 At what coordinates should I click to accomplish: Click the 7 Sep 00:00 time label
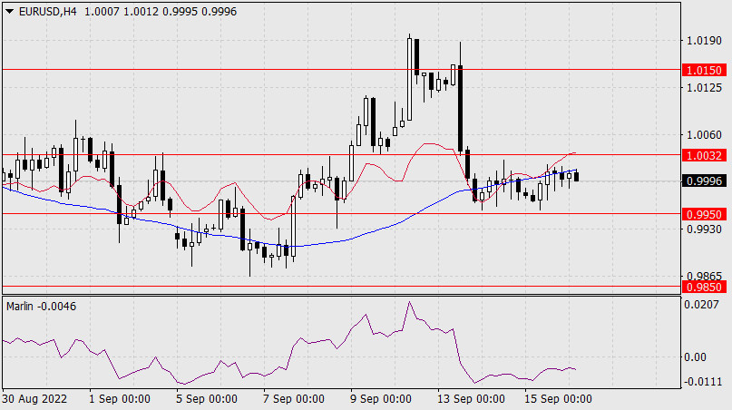tap(293, 399)
